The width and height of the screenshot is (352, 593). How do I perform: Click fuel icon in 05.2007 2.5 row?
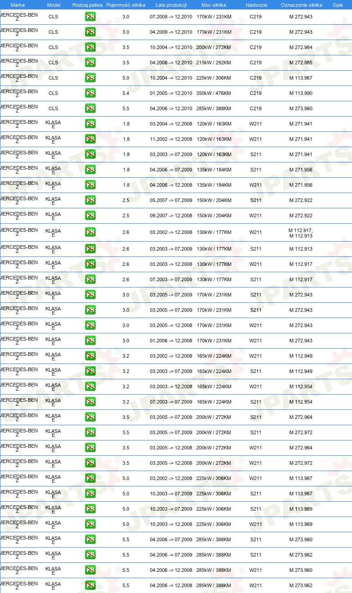point(90,200)
